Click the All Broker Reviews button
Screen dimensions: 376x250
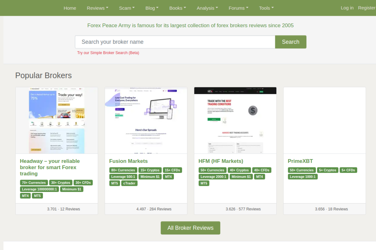coord(190,228)
